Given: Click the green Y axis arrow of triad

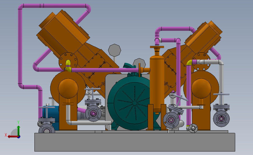Looking at the screenshot, I should pyautogui.click(x=19, y=131).
